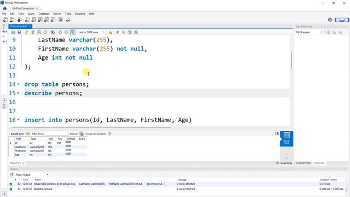Screen dimensions: 350x197
Task: Click the new SQL tab icon in main toolbar
Action: point(5,20)
